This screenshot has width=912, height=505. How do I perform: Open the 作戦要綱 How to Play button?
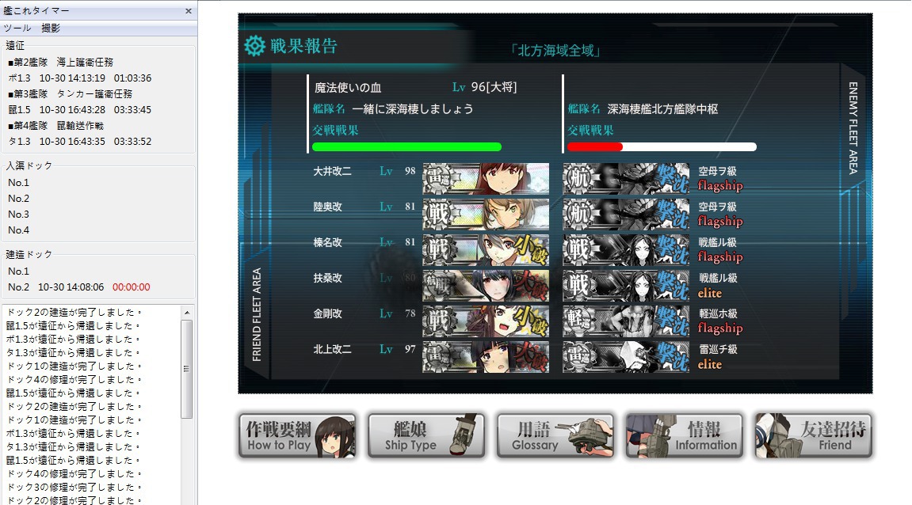point(297,436)
